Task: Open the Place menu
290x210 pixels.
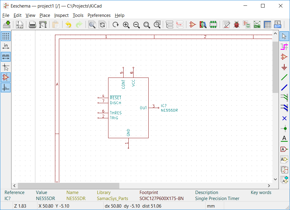Action: point(45,15)
